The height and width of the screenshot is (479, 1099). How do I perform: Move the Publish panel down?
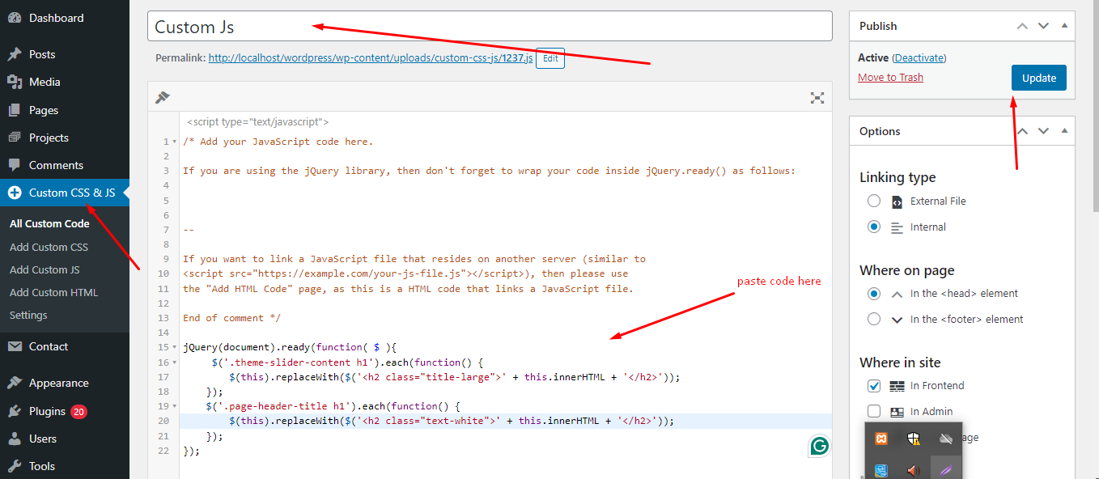[1043, 26]
